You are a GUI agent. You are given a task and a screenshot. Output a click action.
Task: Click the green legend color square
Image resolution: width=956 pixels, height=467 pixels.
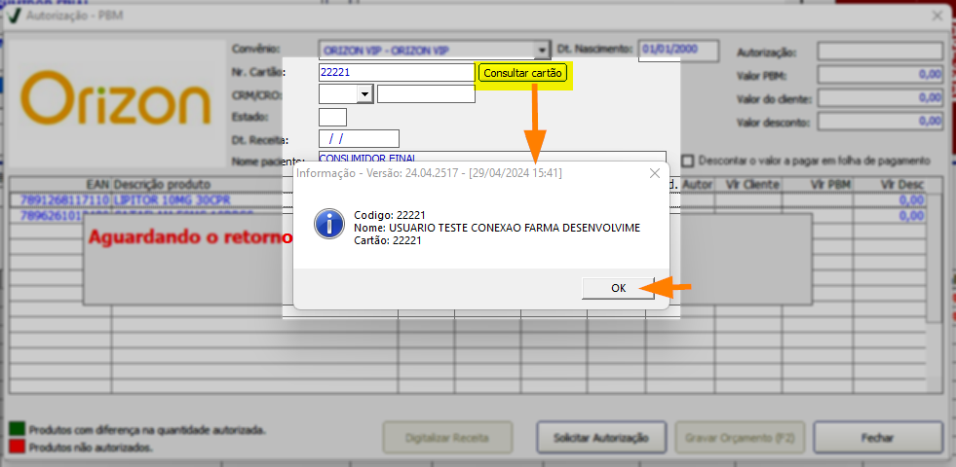(18, 430)
